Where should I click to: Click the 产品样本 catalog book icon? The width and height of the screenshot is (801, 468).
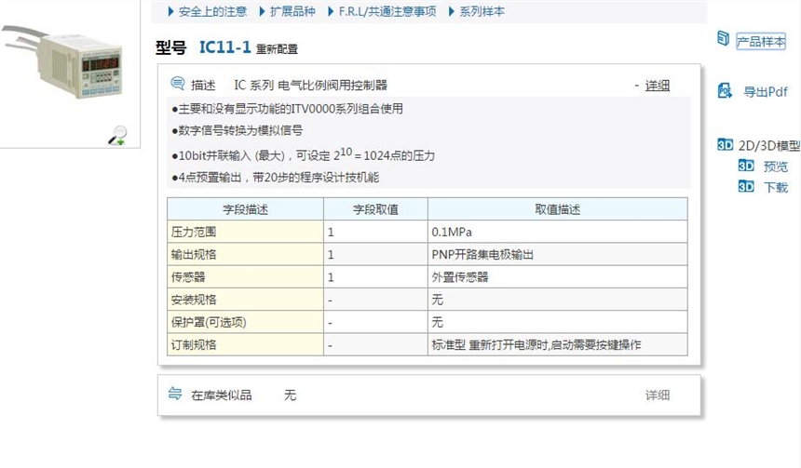coord(723,39)
